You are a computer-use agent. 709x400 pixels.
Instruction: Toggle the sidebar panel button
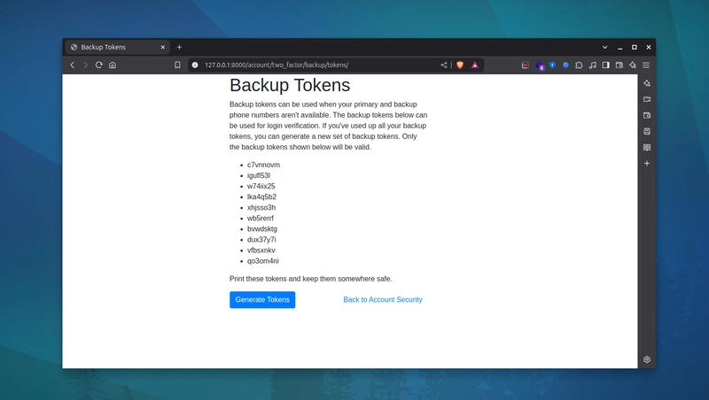point(606,65)
